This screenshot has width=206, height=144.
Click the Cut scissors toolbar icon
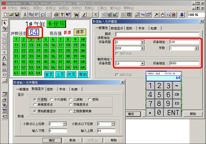click(x=25, y=14)
